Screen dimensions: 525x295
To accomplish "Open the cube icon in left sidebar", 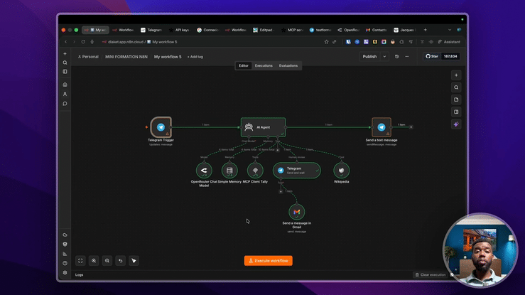I will 65,245.
